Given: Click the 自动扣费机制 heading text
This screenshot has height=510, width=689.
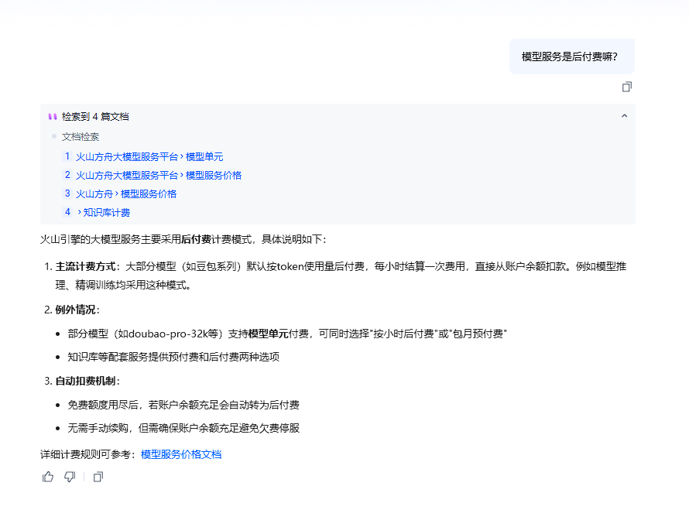Looking at the screenshot, I should [x=85, y=381].
